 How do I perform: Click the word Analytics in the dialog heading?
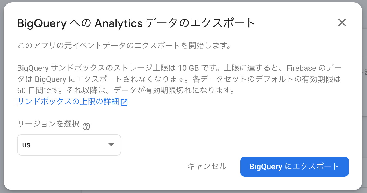(119, 23)
